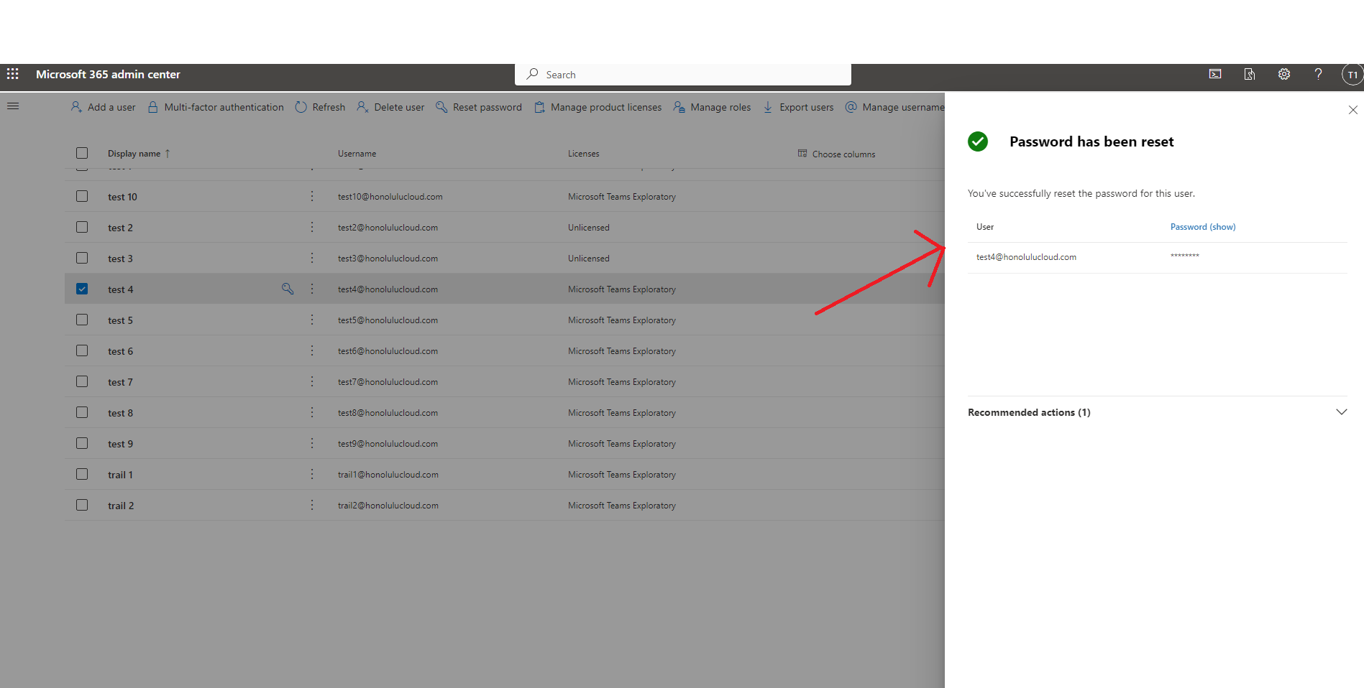Viewport: 1364px width, 688px height.
Task: Sort by Display name column header
Action: 134,154
